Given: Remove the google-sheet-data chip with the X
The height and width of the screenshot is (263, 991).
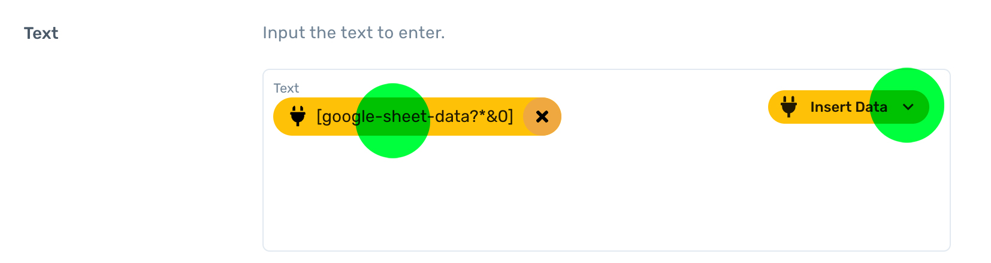Looking at the screenshot, I should [542, 117].
